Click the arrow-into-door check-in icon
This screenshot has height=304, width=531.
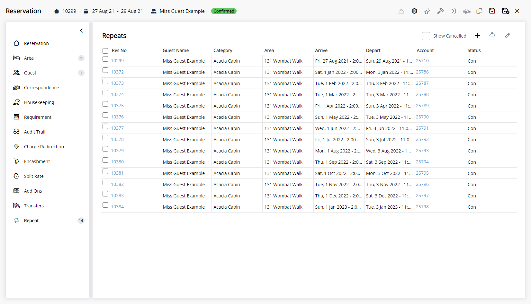pyautogui.click(x=453, y=11)
